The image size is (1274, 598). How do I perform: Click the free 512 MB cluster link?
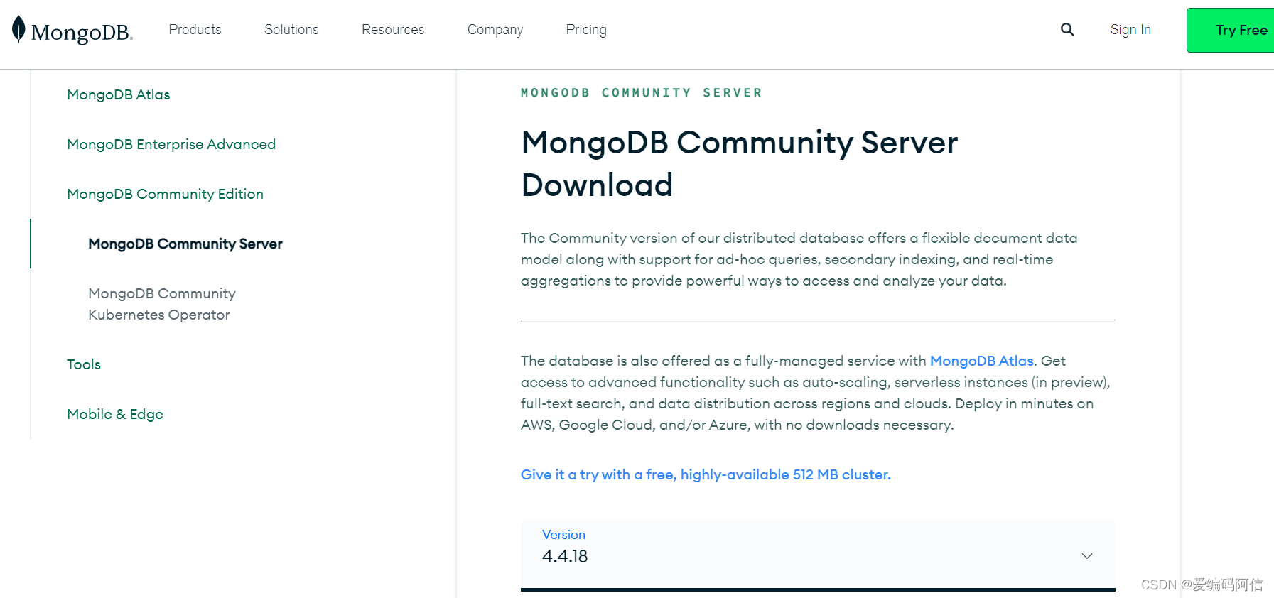pos(706,474)
